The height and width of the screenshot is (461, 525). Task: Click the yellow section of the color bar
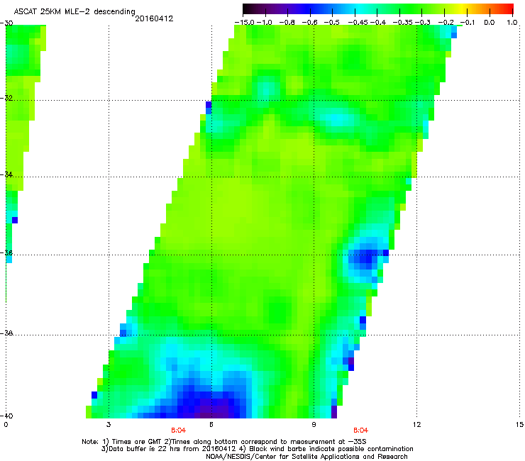tap(463, 9)
